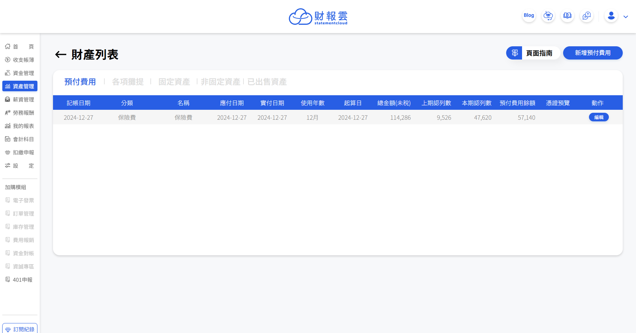Click the 我的報表 chart icon

pyautogui.click(x=8, y=126)
